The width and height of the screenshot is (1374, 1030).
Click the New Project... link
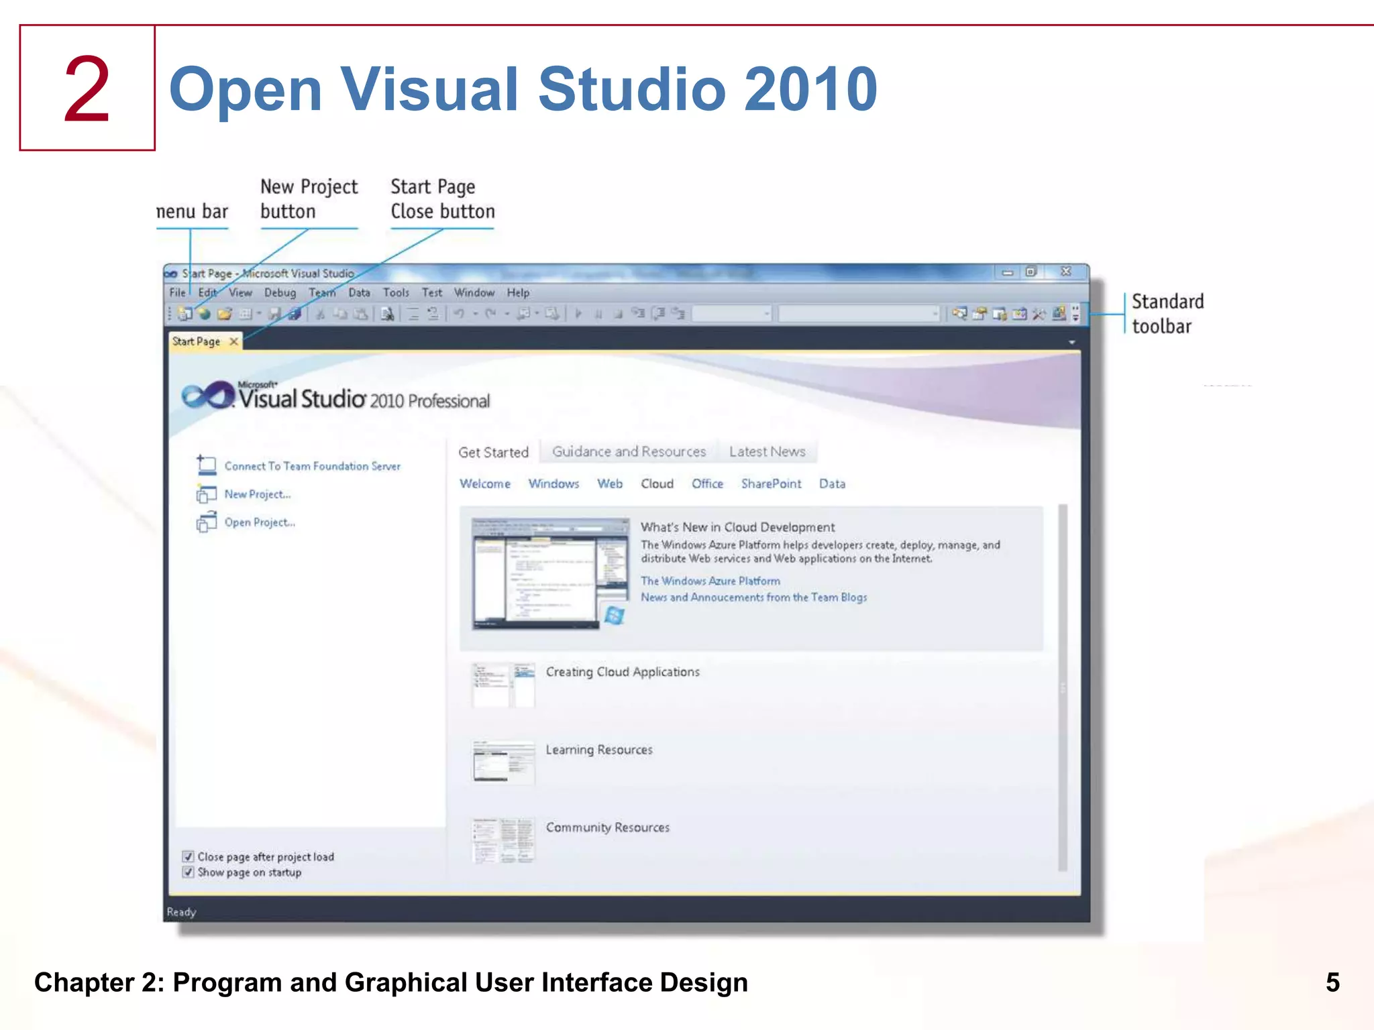258,494
